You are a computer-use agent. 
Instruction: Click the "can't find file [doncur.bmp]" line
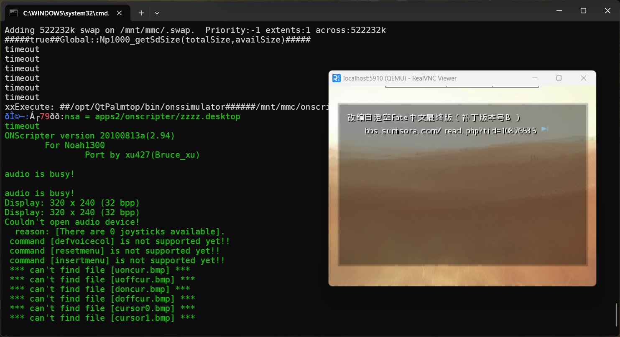coord(100,289)
